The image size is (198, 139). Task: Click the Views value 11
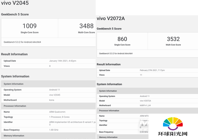[141, 75]
